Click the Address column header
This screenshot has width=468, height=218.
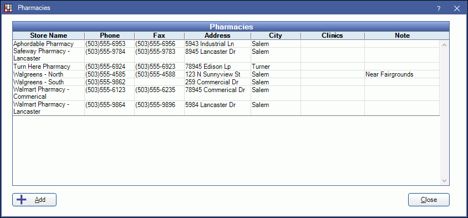tap(217, 36)
